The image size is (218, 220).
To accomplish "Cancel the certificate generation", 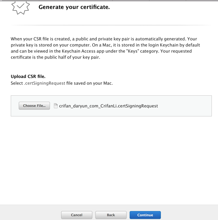I will coord(77,215).
